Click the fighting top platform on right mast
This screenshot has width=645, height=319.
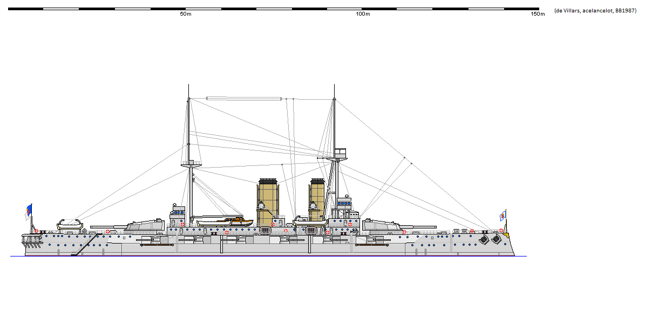340,154
